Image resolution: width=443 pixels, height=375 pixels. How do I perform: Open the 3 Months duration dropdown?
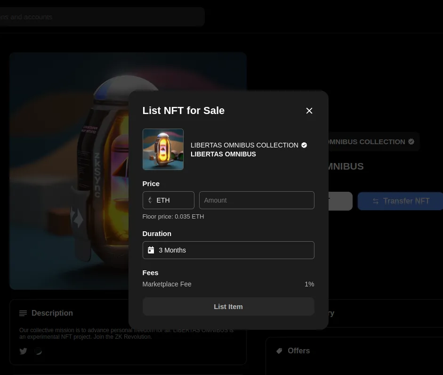(x=228, y=250)
